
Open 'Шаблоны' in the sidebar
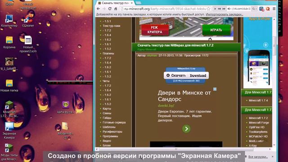(109, 127)
